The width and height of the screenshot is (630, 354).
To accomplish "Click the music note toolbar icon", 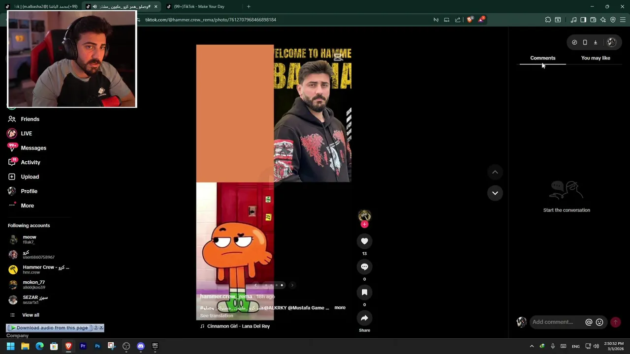I will click(573, 20).
